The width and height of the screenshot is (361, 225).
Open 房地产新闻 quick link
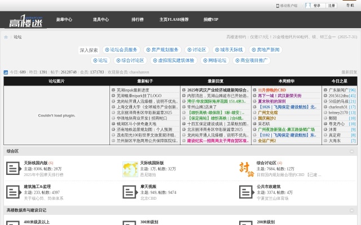click(x=265, y=49)
